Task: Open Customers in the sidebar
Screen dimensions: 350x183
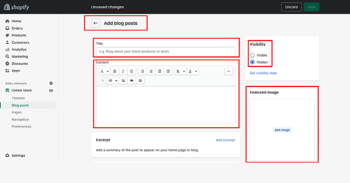Action: (x=20, y=42)
